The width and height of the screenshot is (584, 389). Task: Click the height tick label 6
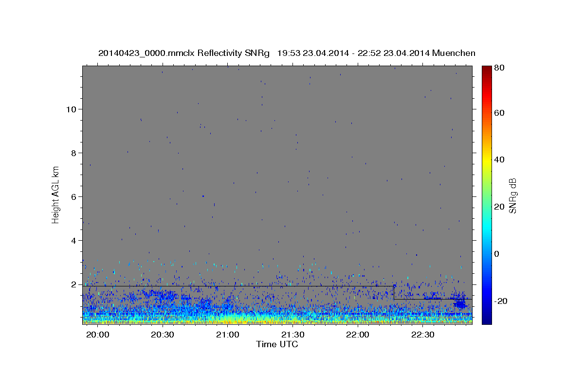(74, 196)
